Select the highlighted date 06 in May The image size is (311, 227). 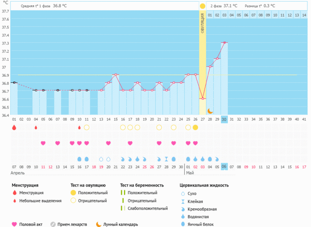[224, 167]
